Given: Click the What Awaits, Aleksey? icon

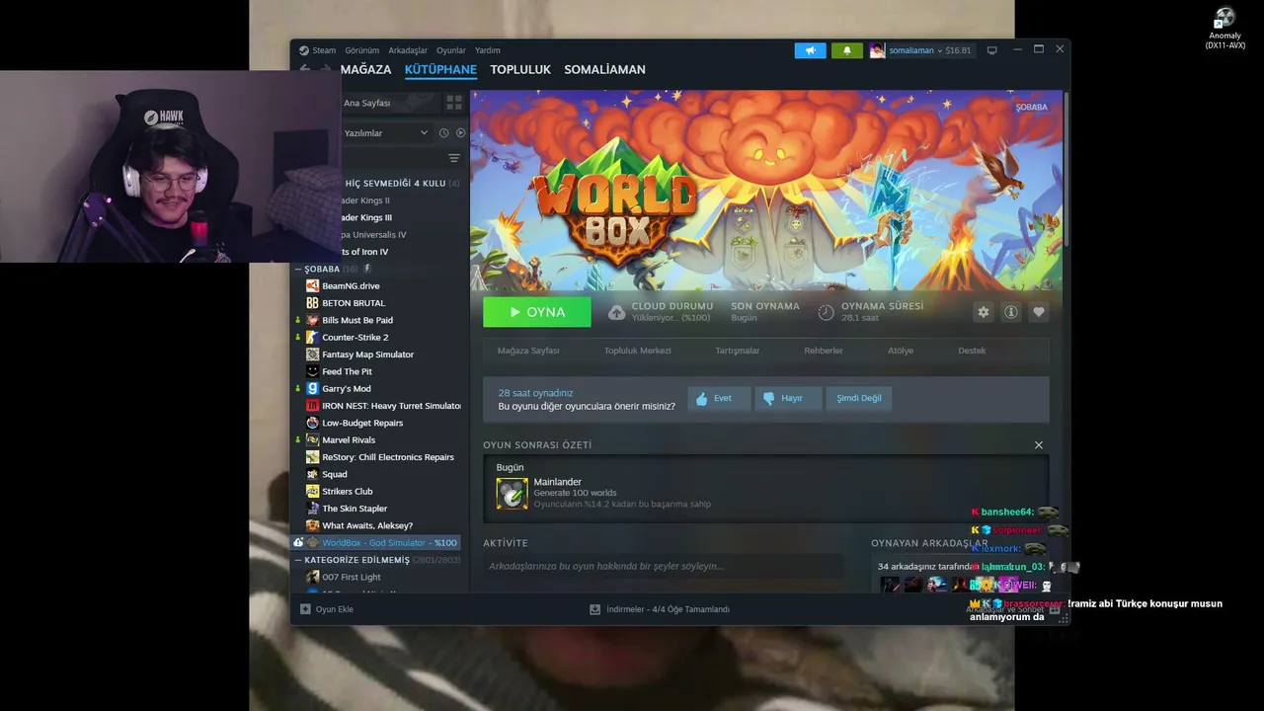Looking at the screenshot, I should tap(312, 525).
